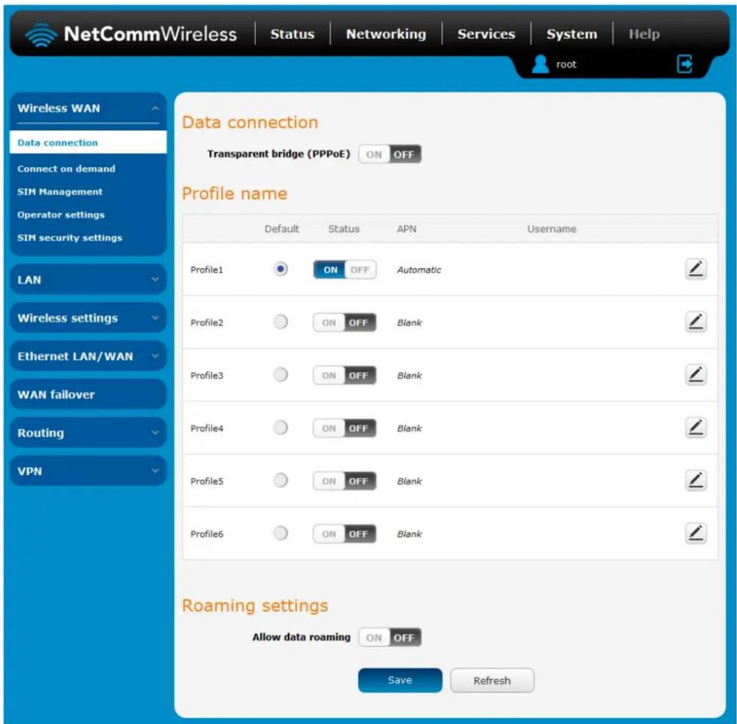Click the root username label
The height and width of the screenshot is (724, 737).
click(566, 64)
